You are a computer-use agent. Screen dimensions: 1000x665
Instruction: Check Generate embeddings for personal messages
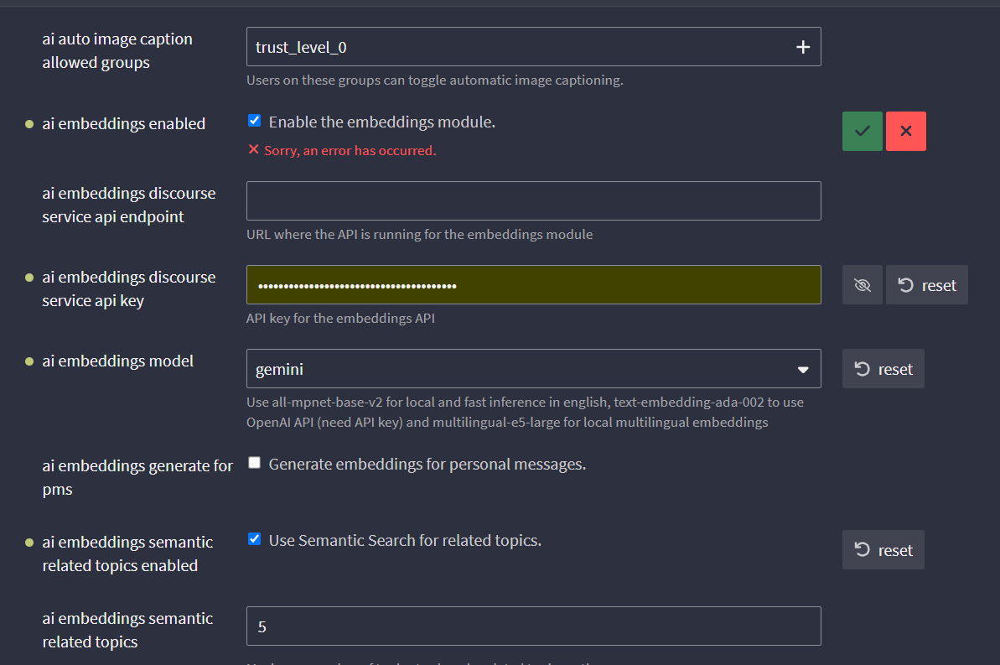click(255, 463)
